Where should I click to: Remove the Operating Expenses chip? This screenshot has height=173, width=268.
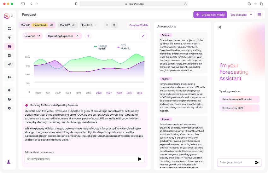78,36
